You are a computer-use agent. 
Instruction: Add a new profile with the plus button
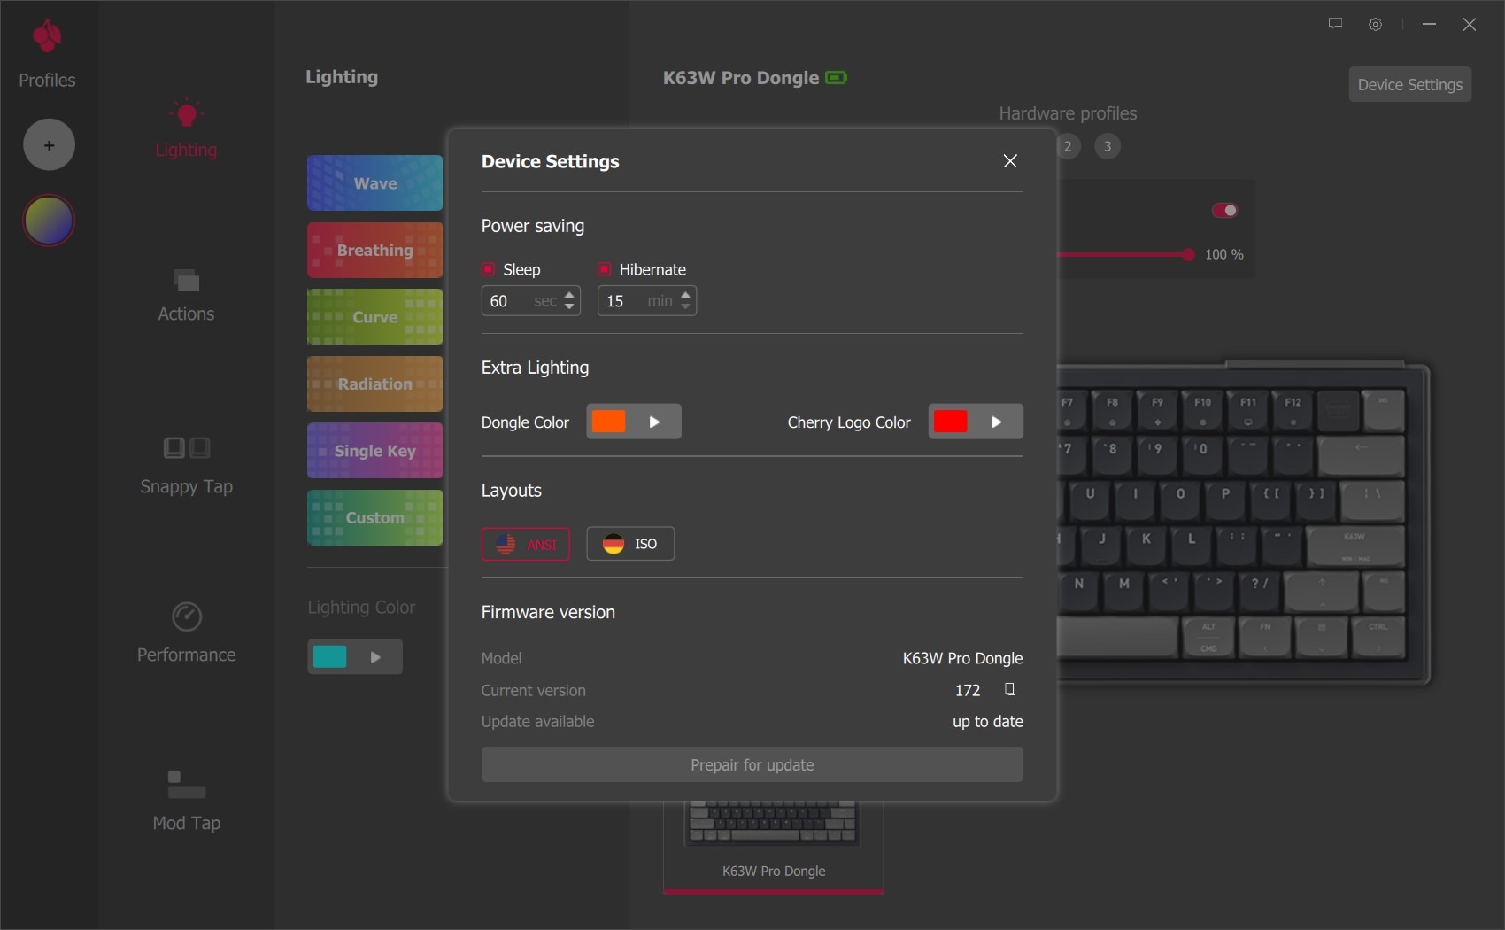(x=49, y=144)
